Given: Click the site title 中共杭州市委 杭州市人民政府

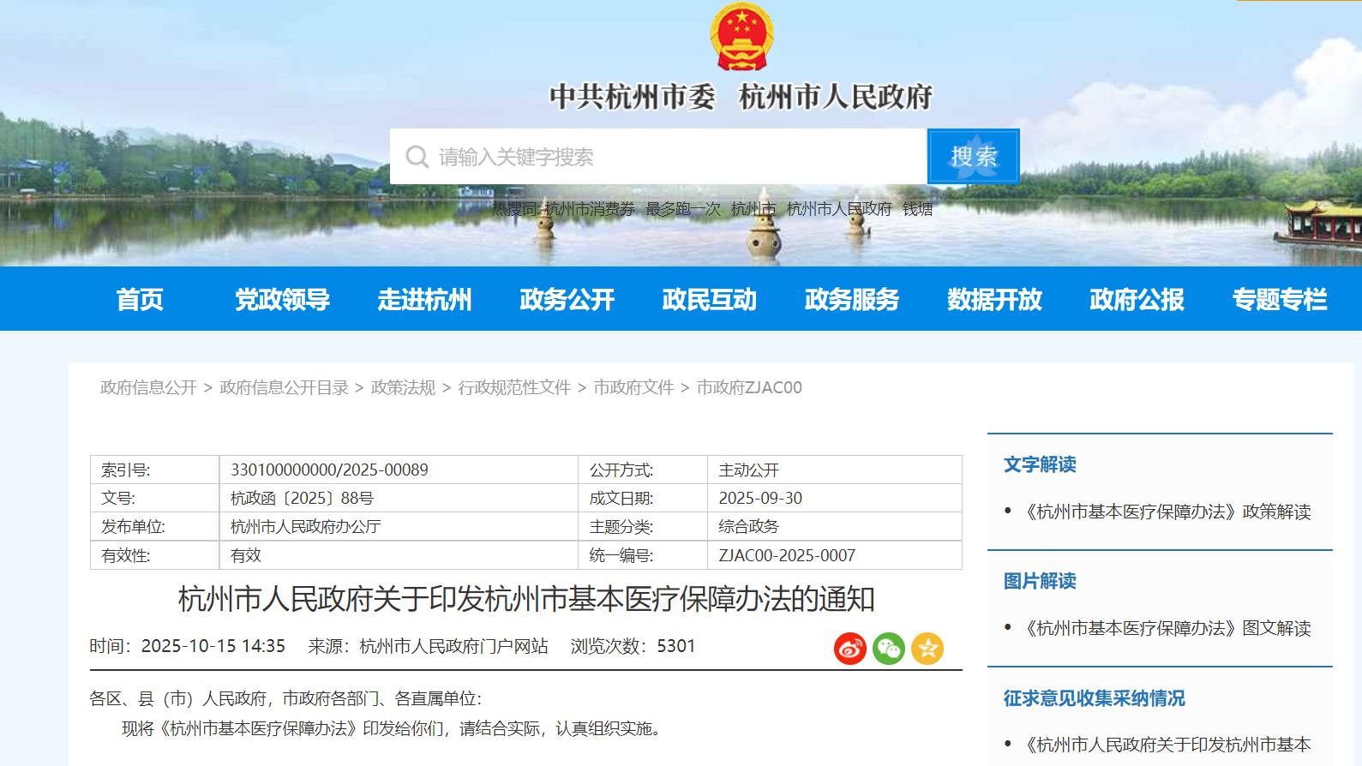Looking at the screenshot, I should (741, 96).
